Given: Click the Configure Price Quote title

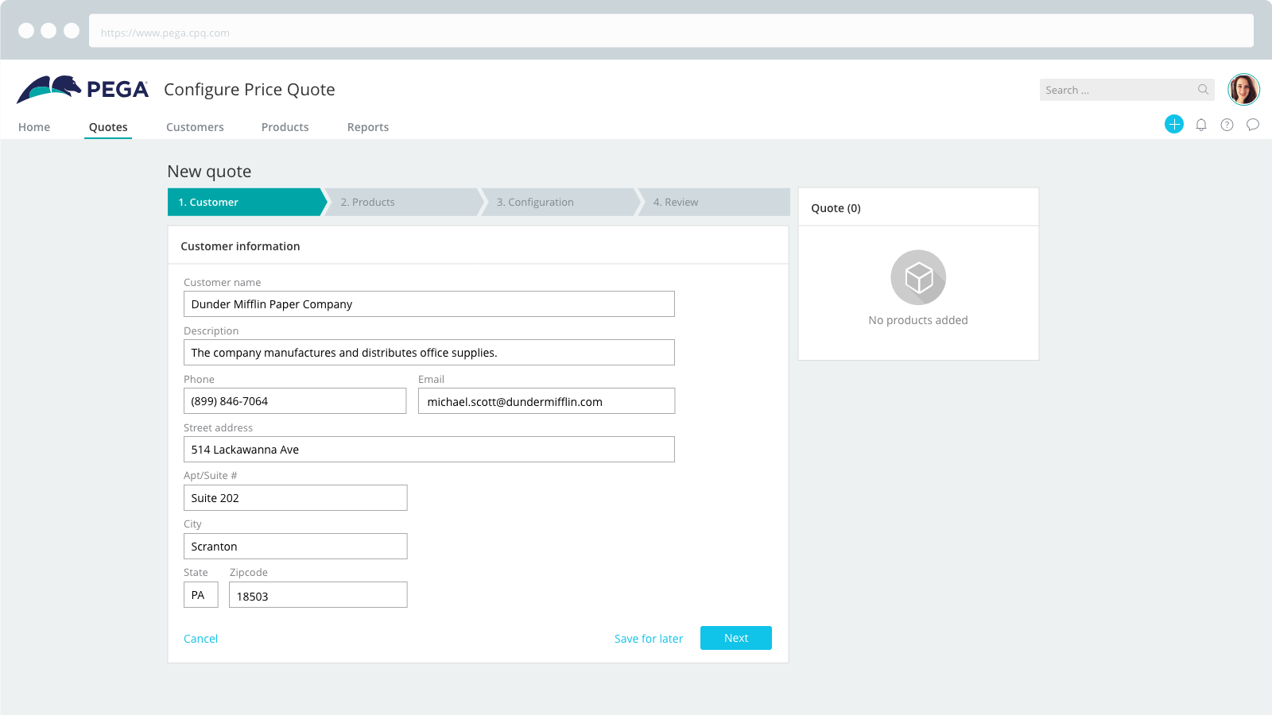Looking at the screenshot, I should tap(250, 90).
